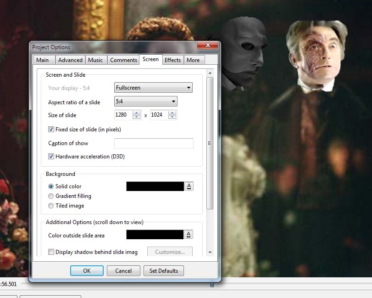Close the Project Options dialog
This screenshot has width=372, height=298.
point(208,45)
